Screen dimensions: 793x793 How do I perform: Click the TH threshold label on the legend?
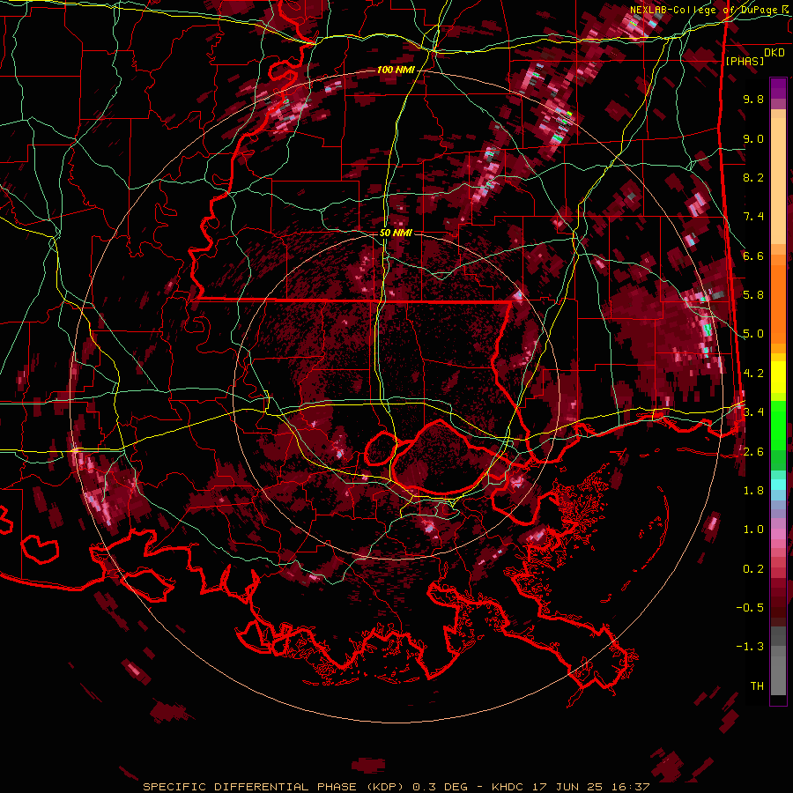(757, 686)
